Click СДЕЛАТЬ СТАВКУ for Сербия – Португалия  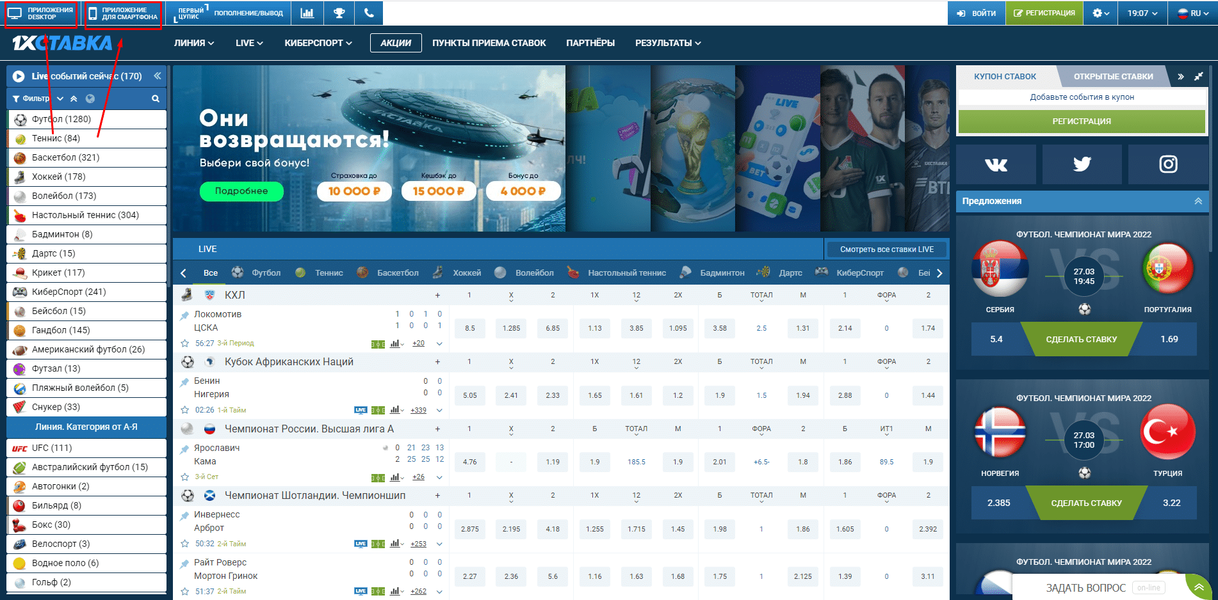[1081, 339]
